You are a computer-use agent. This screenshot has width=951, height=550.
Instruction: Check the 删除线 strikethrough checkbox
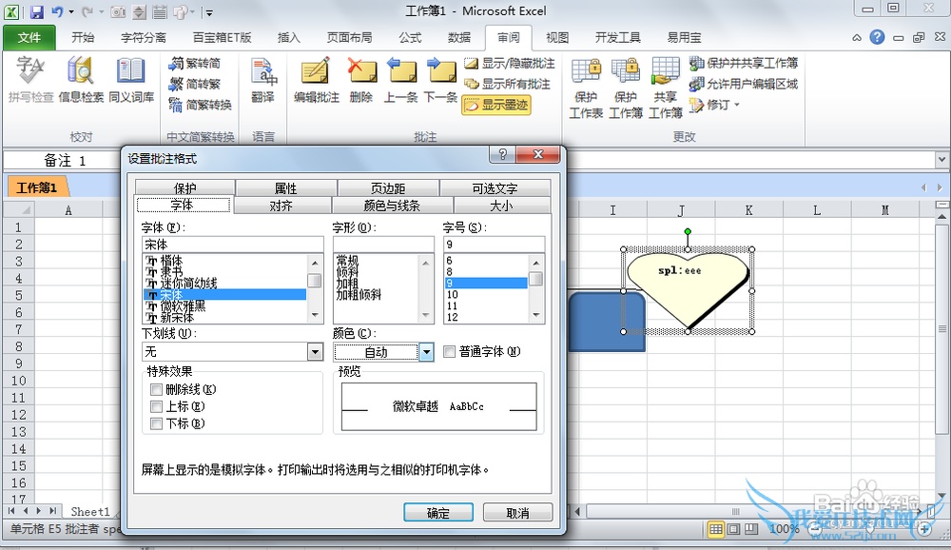pos(157,390)
